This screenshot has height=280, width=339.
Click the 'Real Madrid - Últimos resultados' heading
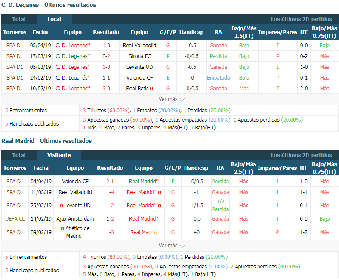coord(46,141)
